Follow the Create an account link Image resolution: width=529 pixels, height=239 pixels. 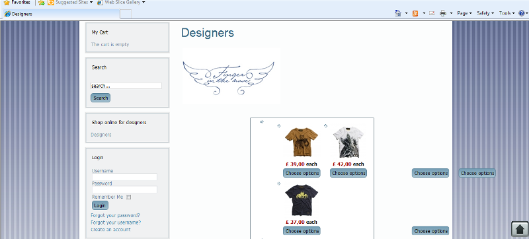(110, 230)
